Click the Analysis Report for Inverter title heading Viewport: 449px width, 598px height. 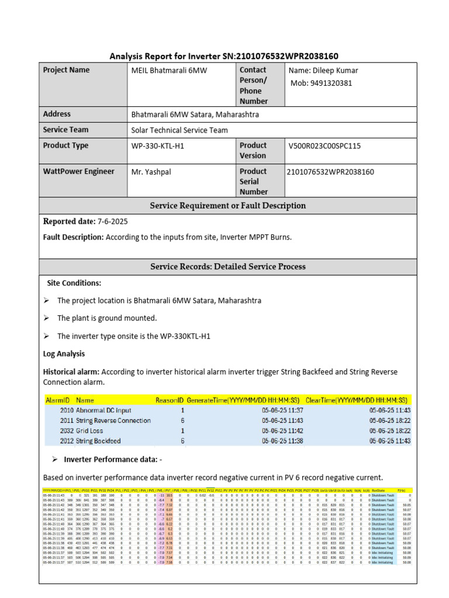224,56
